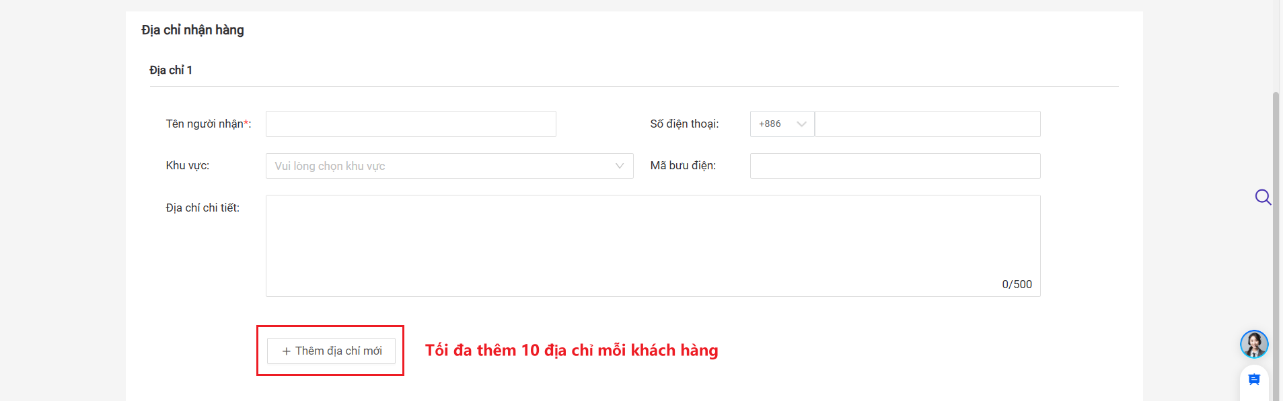1283x401 pixels.
Task: Focus the Tên người nhận input field
Action: click(410, 124)
